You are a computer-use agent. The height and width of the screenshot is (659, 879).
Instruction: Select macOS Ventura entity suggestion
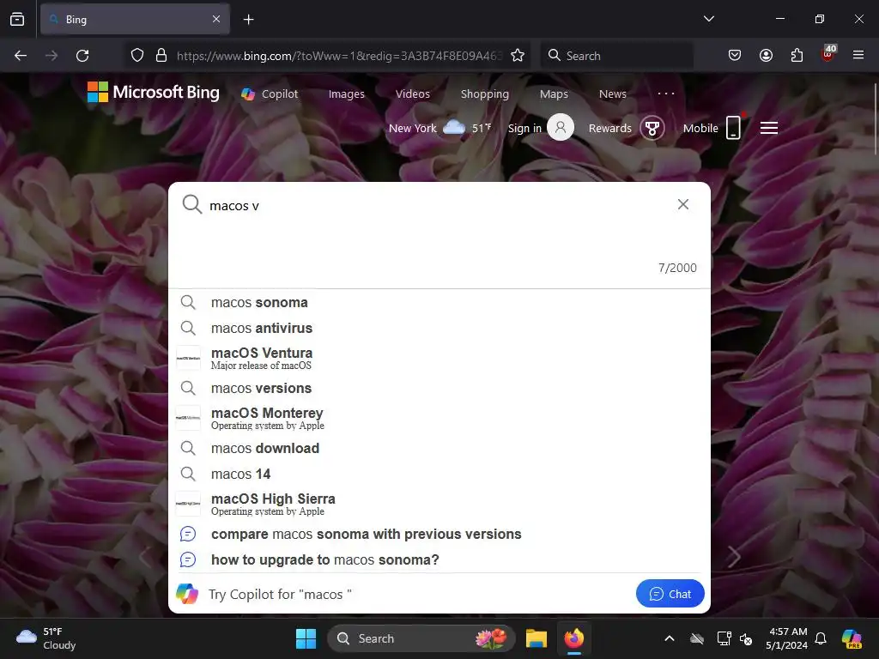tap(439, 358)
